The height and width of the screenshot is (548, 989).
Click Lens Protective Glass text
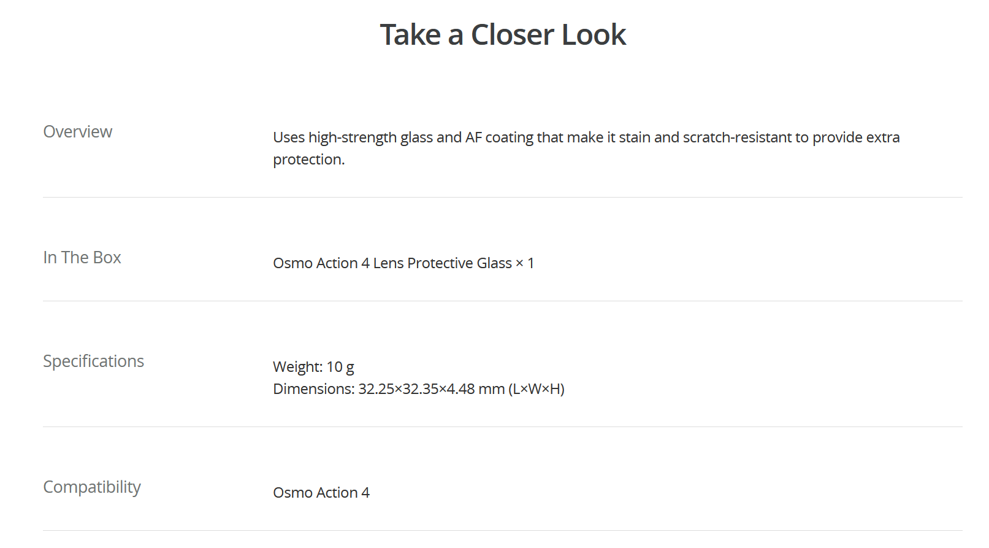[x=442, y=263]
